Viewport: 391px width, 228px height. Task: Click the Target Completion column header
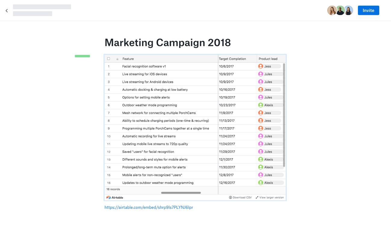pyautogui.click(x=232, y=59)
